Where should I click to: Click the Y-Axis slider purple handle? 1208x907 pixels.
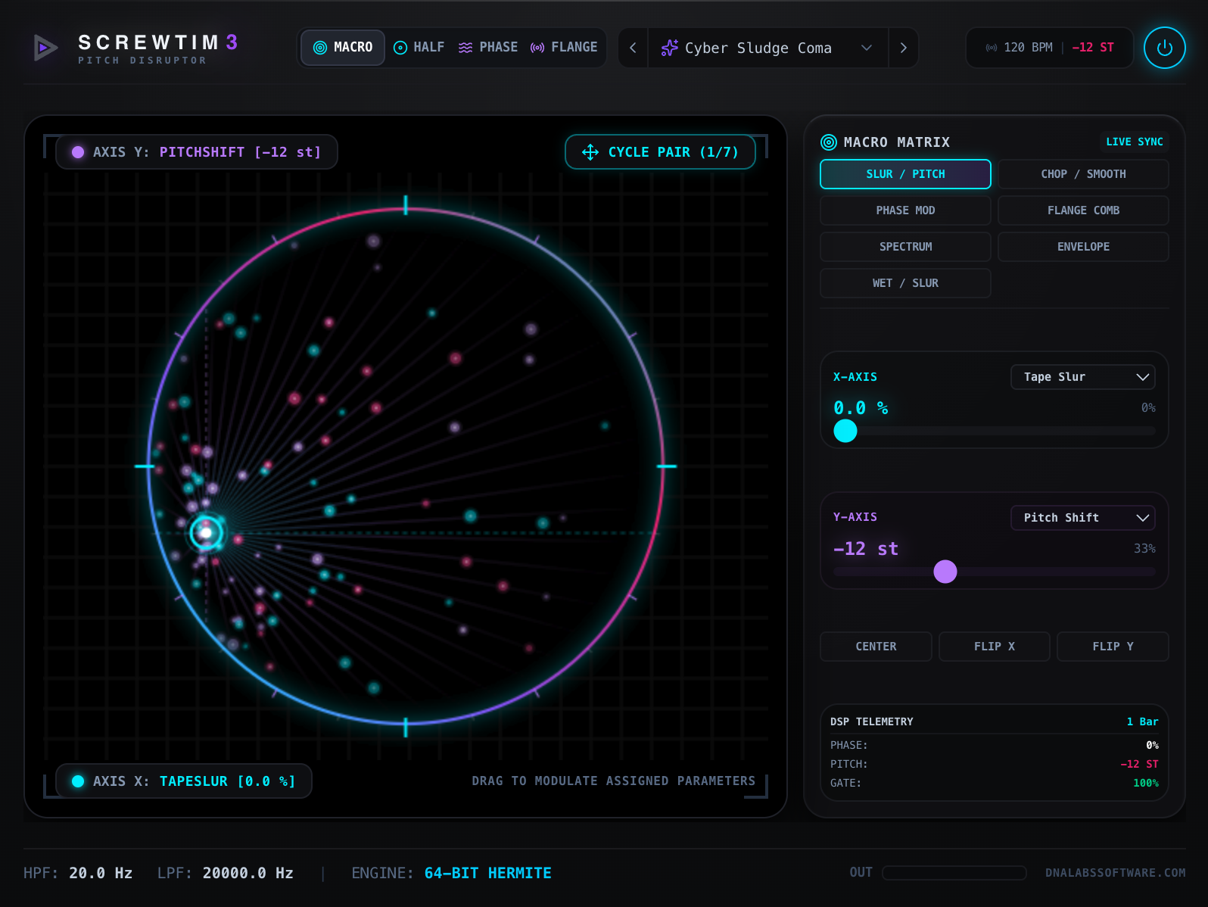point(945,572)
